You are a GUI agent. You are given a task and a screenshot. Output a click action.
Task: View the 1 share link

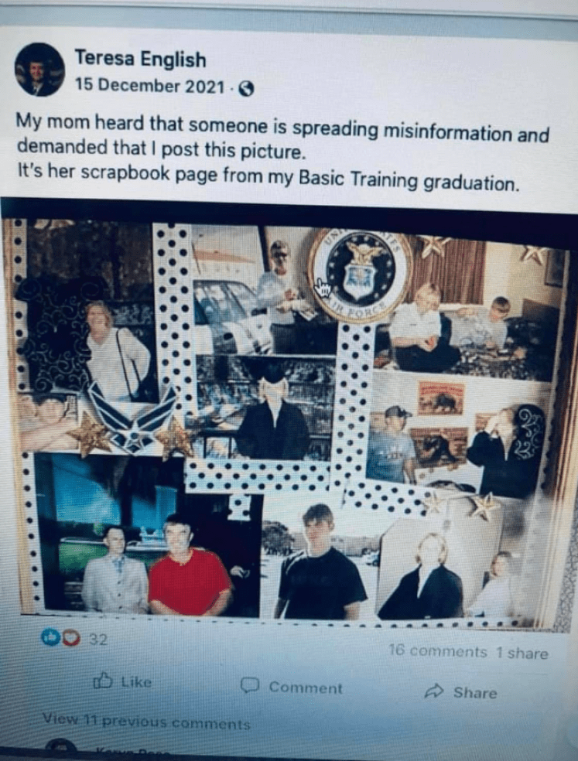click(x=522, y=654)
